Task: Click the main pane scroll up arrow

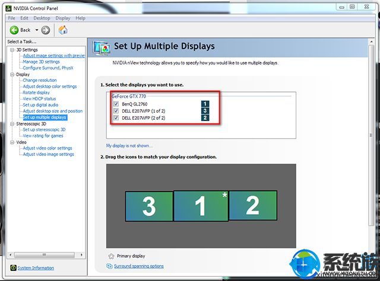Action: click(x=371, y=41)
